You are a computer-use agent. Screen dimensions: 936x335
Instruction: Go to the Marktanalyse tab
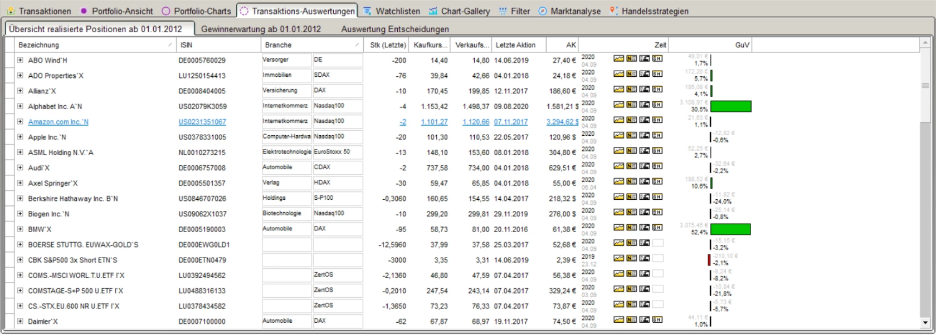coord(569,11)
